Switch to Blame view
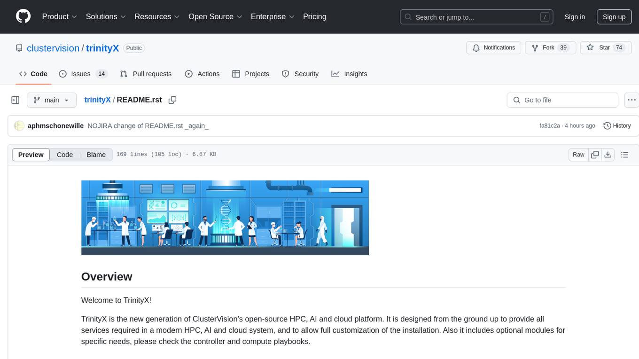The image size is (639, 359). tap(96, 155)
